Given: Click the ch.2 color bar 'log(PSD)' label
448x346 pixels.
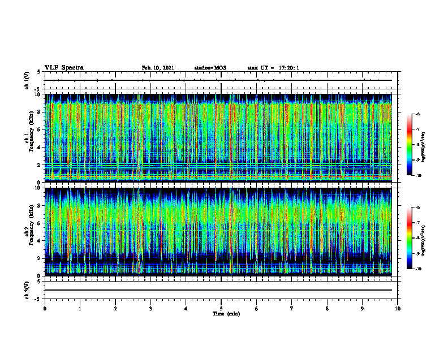Looking at the screenshot, I should click(x=424, y=240).
